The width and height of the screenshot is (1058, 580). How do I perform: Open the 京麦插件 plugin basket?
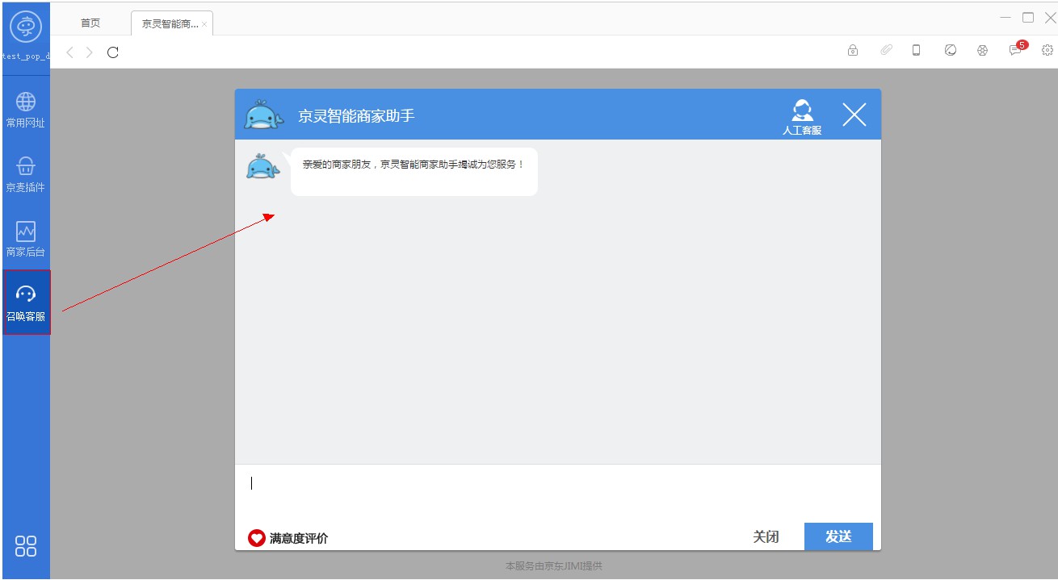click(26, 174)
